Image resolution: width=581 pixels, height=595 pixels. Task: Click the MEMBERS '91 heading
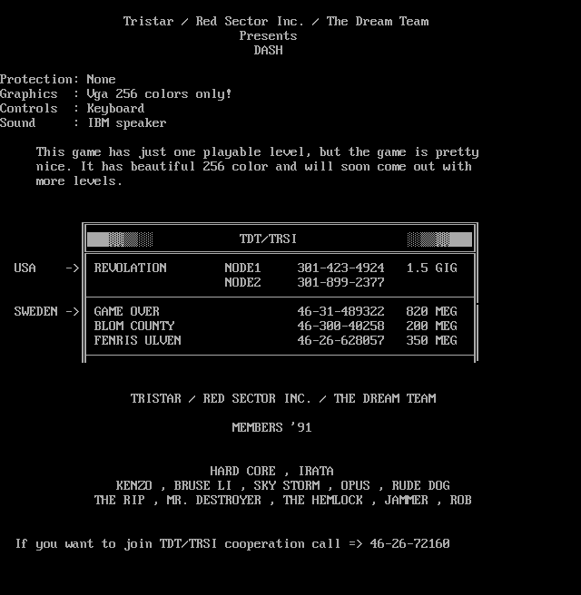(x=271, y=428)
